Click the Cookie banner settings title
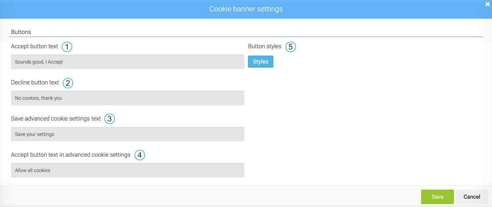Image resolution: width=492 pixels, height=207 pixels. pos(246,9)
